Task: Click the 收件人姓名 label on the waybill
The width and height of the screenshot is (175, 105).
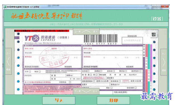Action: [88, 49]
